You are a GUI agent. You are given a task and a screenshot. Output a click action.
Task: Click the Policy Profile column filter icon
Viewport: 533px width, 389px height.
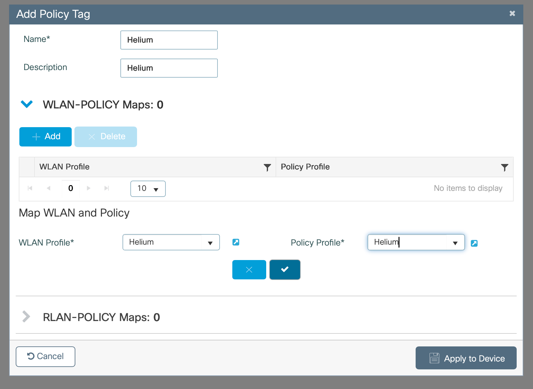click(x=504, y=167)
